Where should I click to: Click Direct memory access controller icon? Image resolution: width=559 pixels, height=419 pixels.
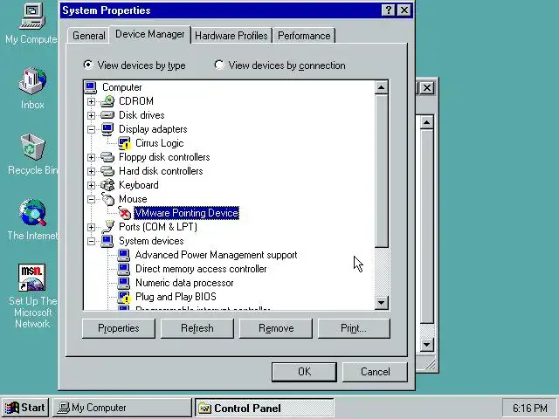(x=124, y=269)
